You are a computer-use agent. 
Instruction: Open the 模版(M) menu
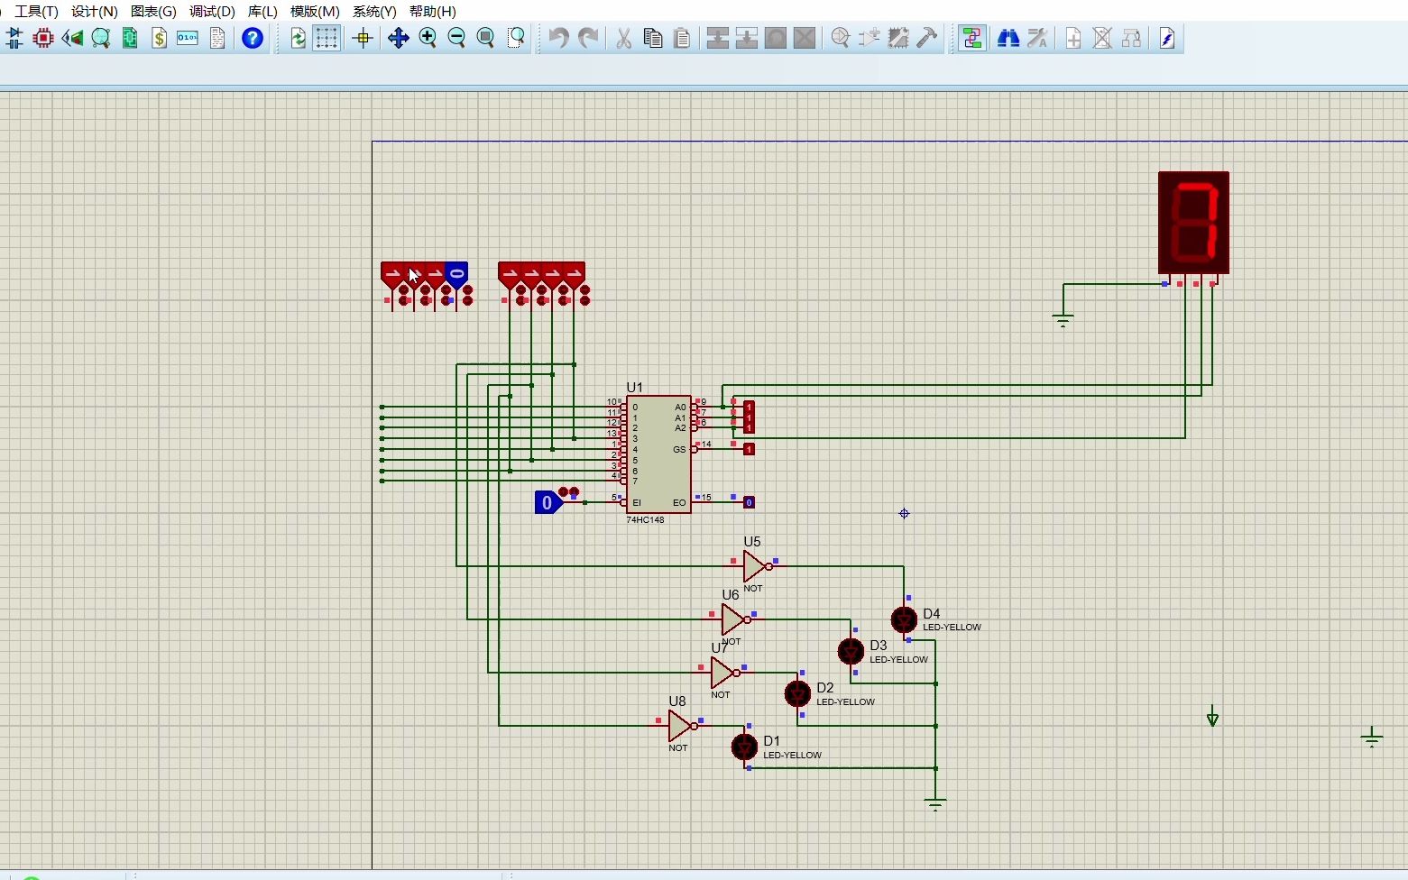coord(315,11)
